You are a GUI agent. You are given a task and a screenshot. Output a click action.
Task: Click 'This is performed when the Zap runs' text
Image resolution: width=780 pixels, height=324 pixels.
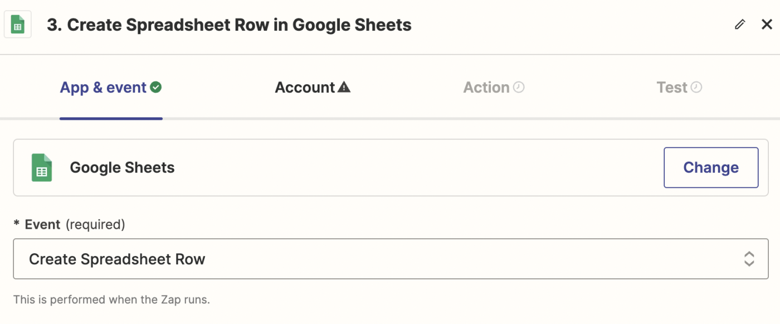(111, 299)
